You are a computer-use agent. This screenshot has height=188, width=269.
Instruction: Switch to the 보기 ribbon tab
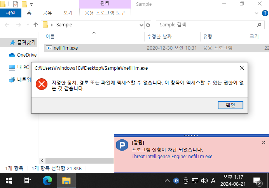point(68,13)
